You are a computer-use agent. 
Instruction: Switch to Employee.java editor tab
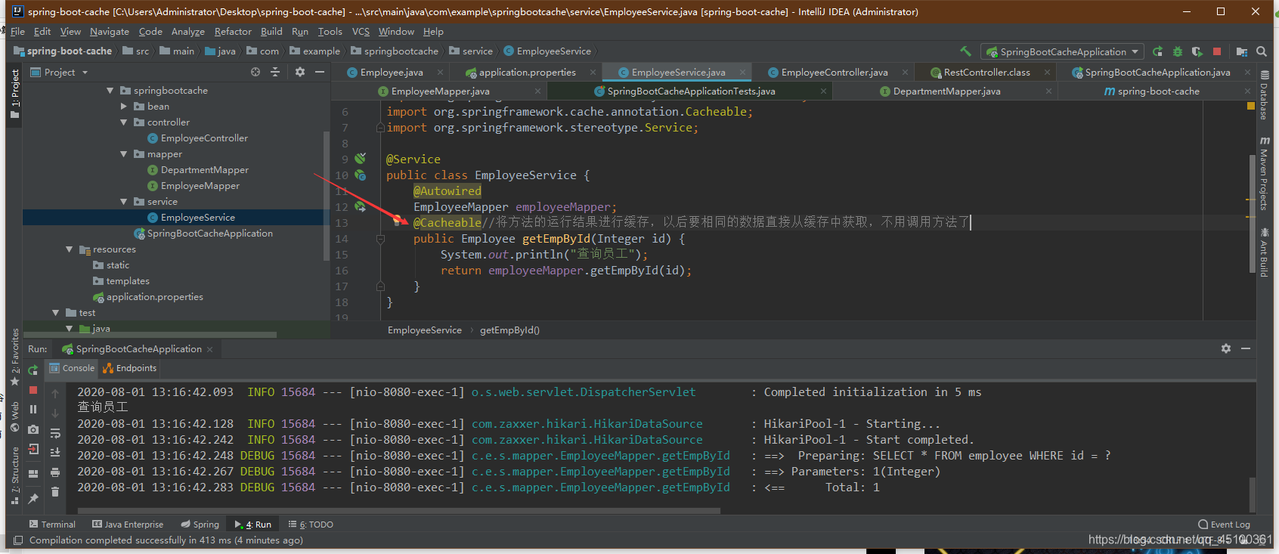(391, 73)
